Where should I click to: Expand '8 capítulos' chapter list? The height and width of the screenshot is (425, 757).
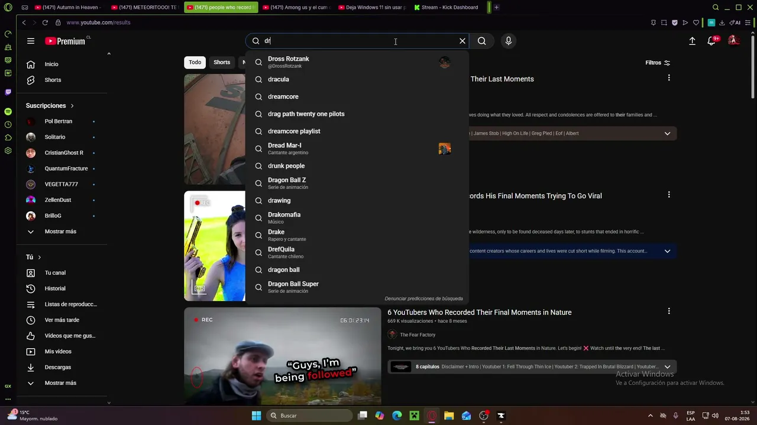tap(667, 367)
